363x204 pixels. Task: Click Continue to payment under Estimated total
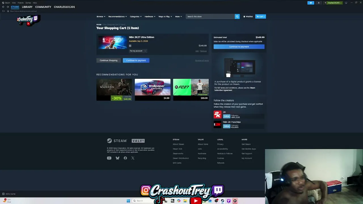click(x=239, y=47)
